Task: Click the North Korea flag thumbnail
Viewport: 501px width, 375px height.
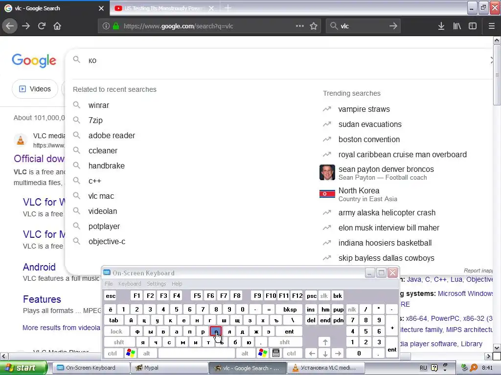Action: coord(327,194)
